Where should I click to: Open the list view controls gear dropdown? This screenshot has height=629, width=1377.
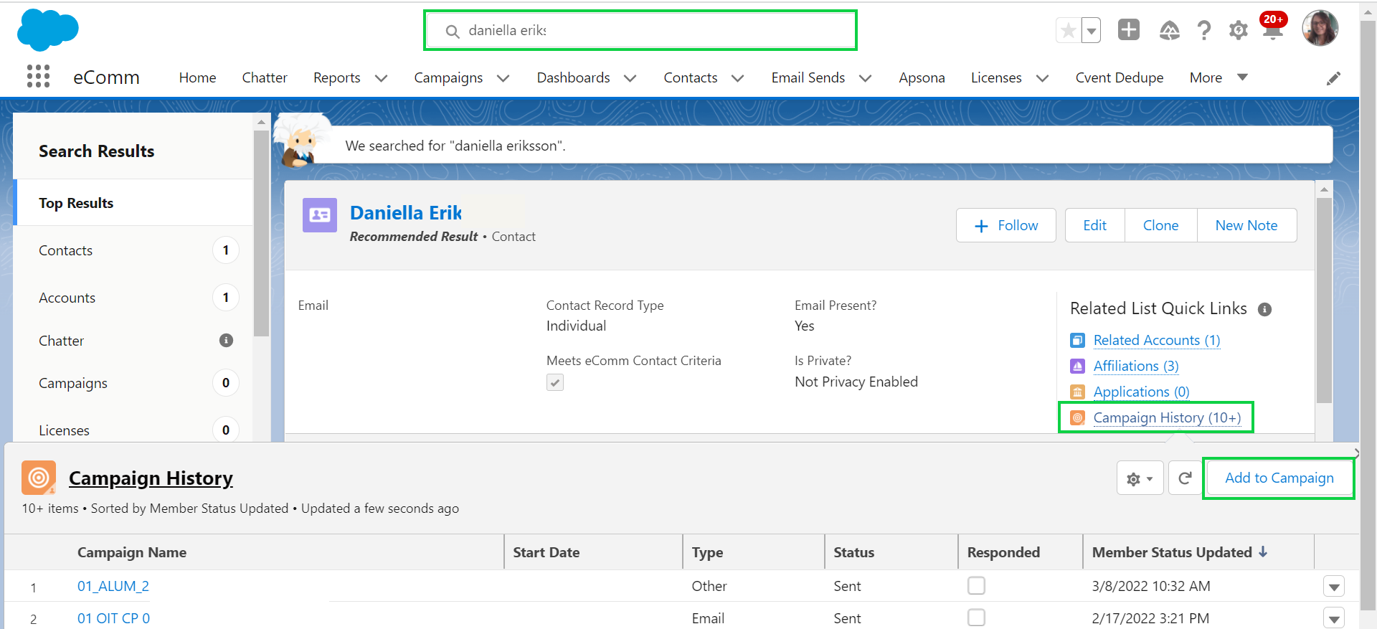coord(1140,478)
